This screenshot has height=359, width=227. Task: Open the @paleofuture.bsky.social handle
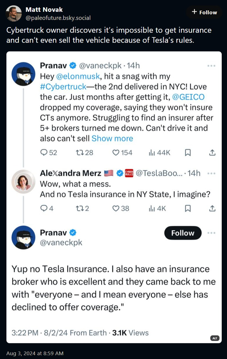58,18
